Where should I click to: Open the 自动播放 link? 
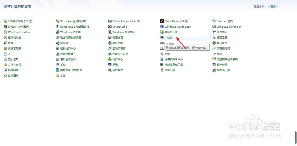click(13, 76)
